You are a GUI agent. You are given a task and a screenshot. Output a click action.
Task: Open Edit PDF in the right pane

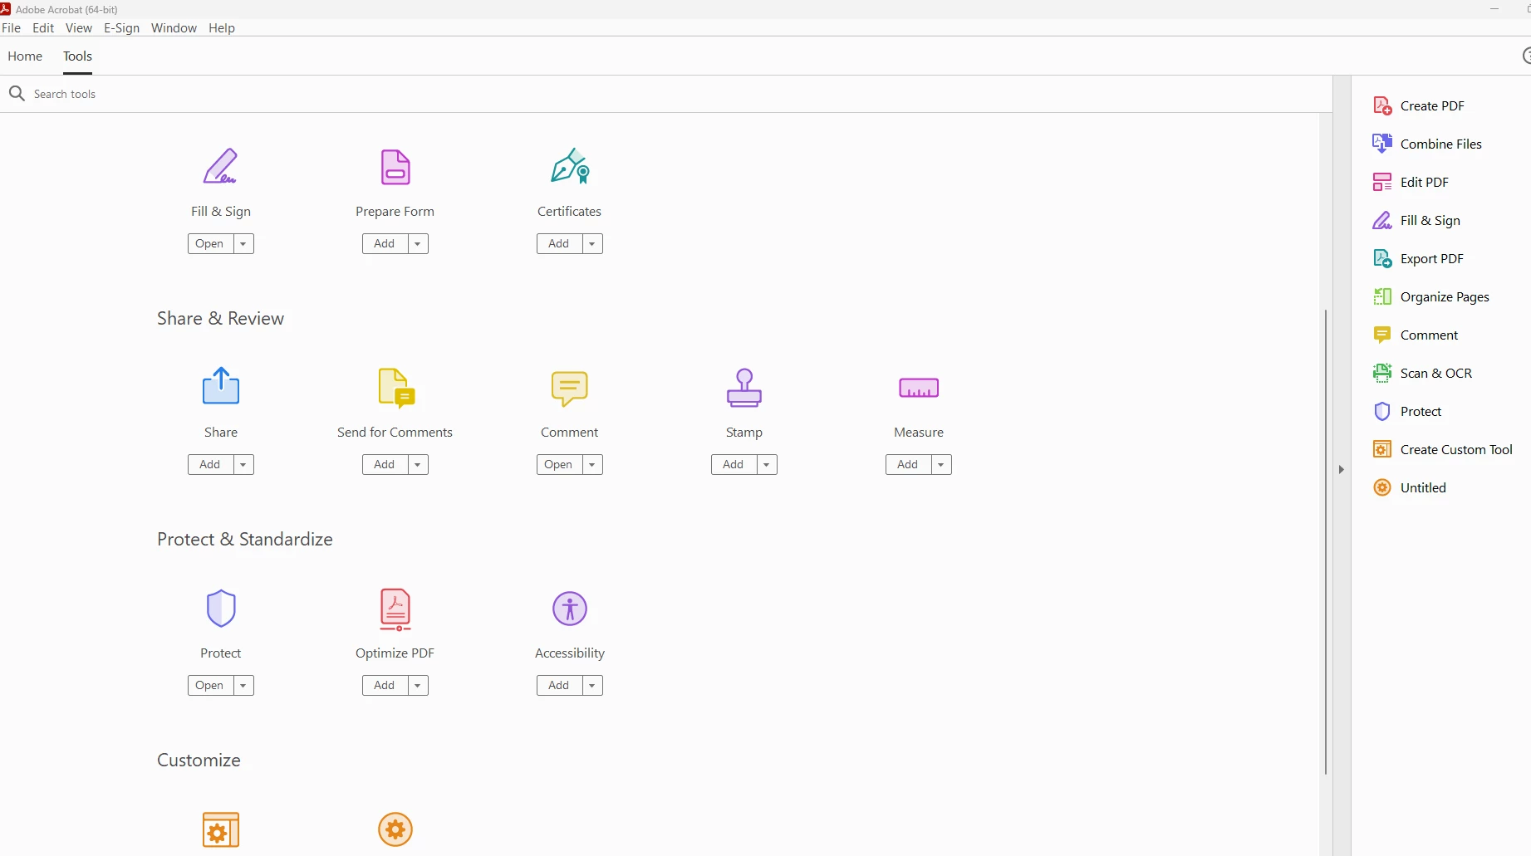1411,182
